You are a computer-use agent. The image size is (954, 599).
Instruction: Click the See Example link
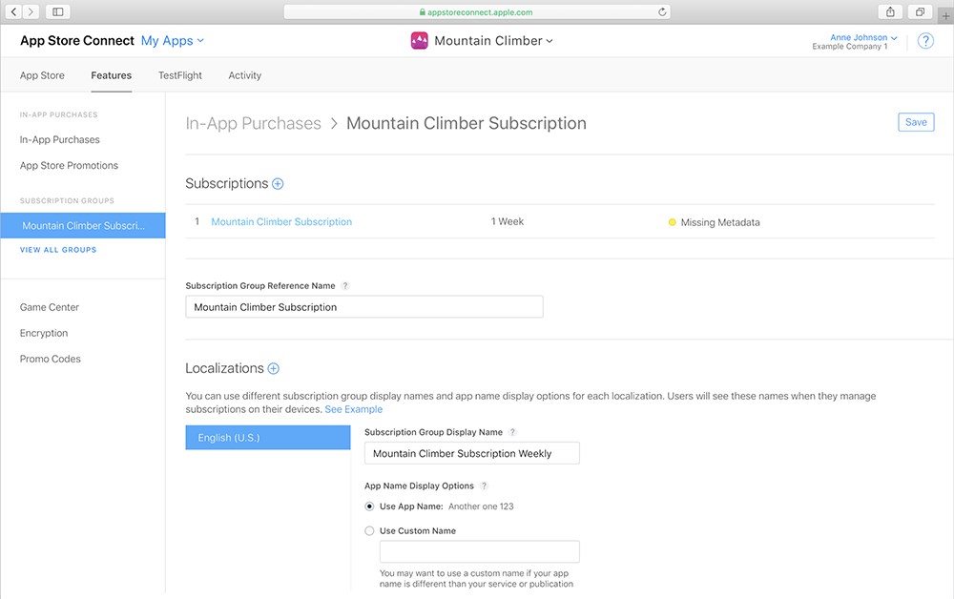354,409
